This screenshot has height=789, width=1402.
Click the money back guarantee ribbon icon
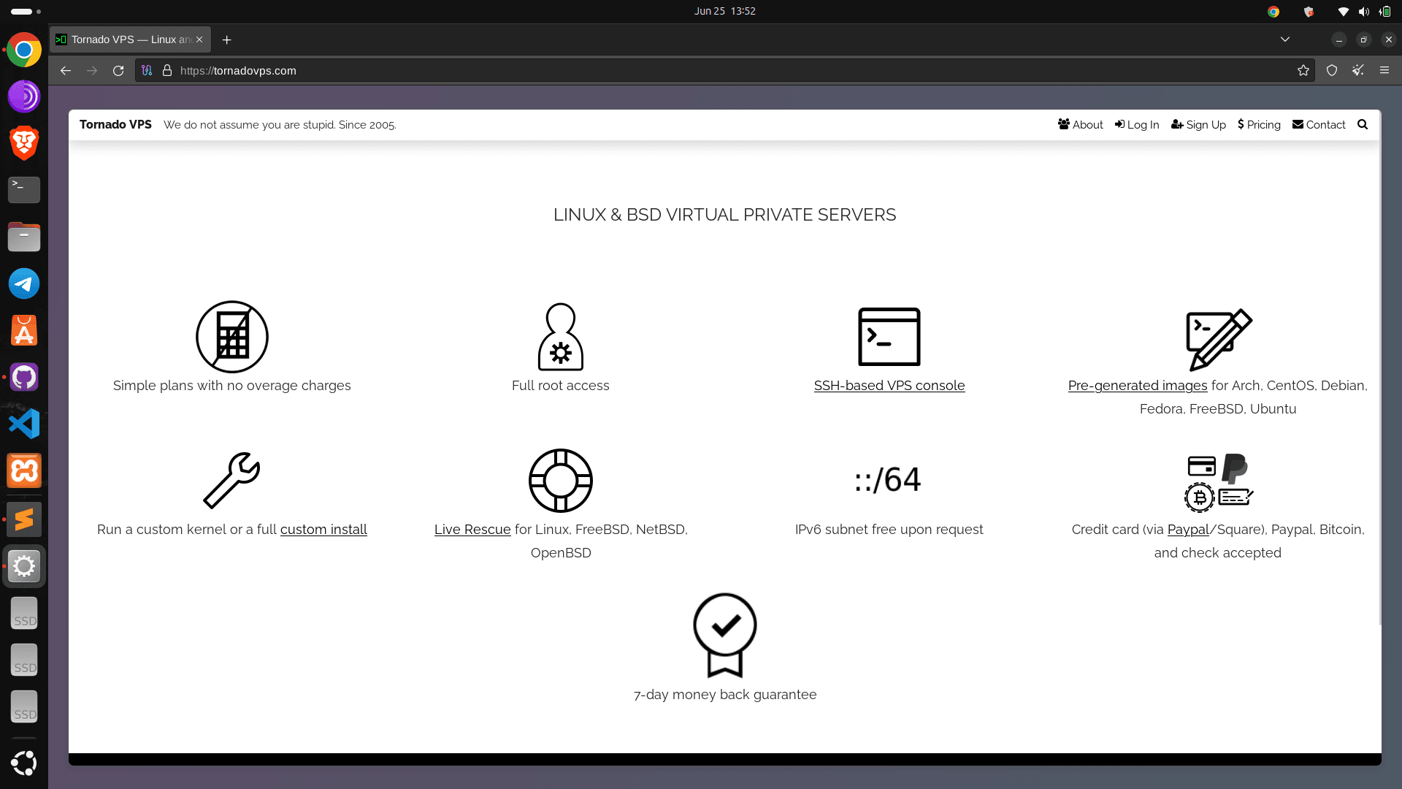(x=725, y=636)
